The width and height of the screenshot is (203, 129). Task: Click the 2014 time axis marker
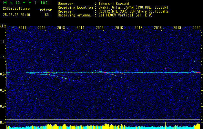pyautogui.click(x=80, y=27)
